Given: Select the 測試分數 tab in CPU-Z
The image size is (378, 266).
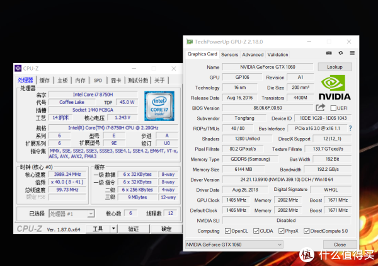Looking at the screenshot, I should 137,80.
